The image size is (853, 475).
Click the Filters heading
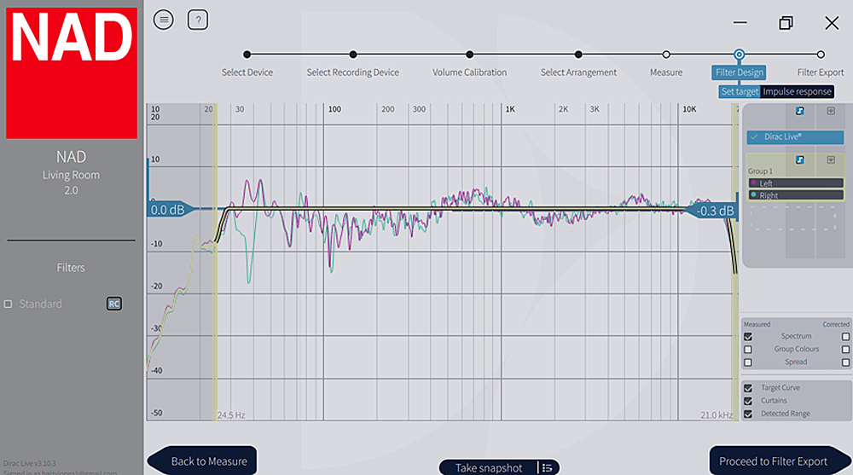pos(71,268)
